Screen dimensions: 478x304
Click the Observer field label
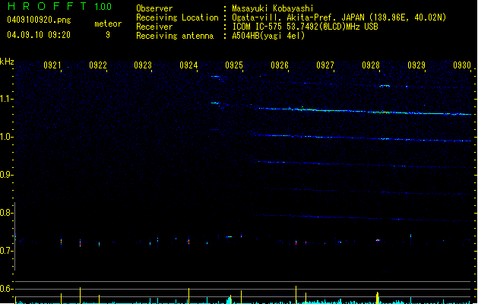[154, 8]
